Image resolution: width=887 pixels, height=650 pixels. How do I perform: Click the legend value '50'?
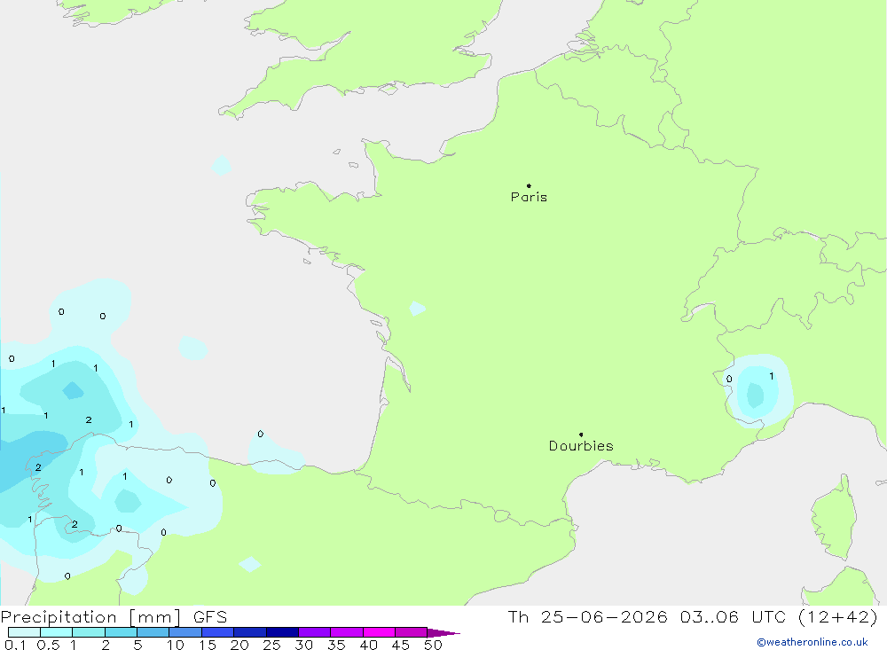433,645
